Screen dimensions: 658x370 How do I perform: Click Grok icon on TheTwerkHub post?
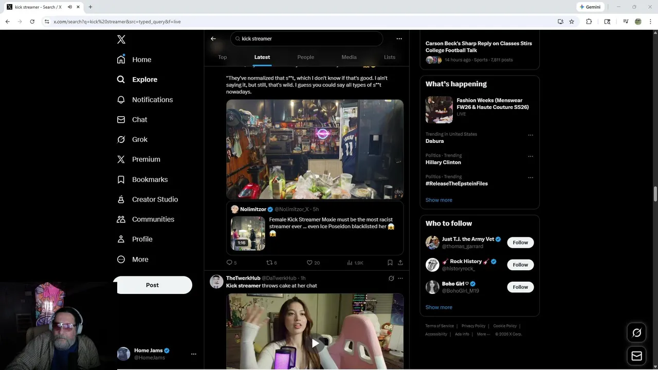[391, 279]
